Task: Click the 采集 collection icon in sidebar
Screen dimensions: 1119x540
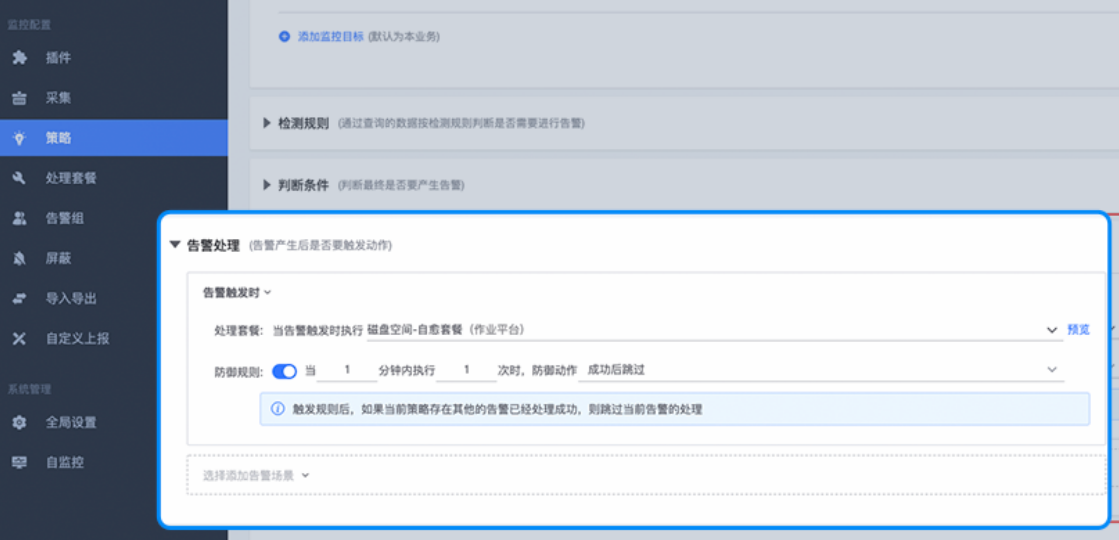Action: pos(19,98)
